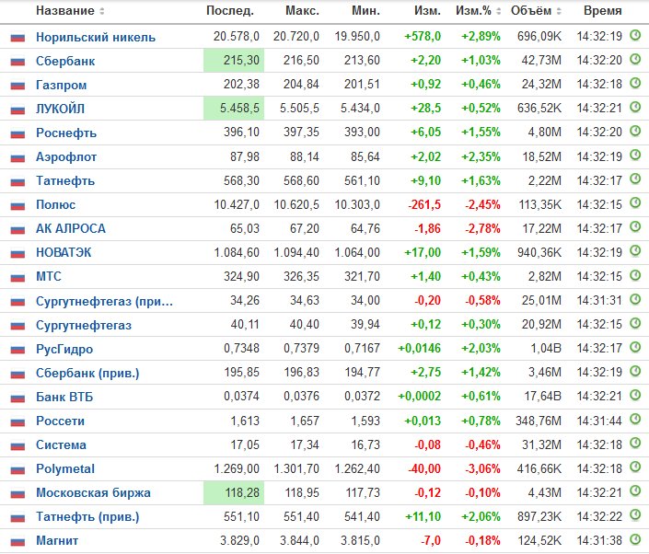This screenshot has width=649, height=554.
Task: Click НОВАТЭК last price 1.084,60
Action: [237, 252]
